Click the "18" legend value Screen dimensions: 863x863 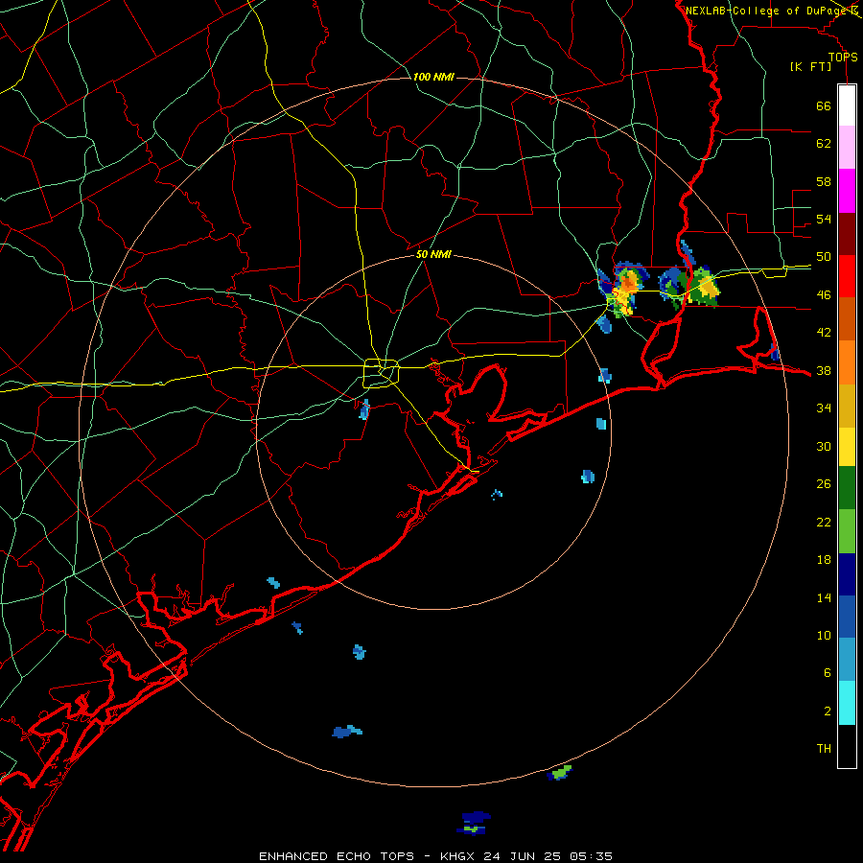click(x=824, y=560)
